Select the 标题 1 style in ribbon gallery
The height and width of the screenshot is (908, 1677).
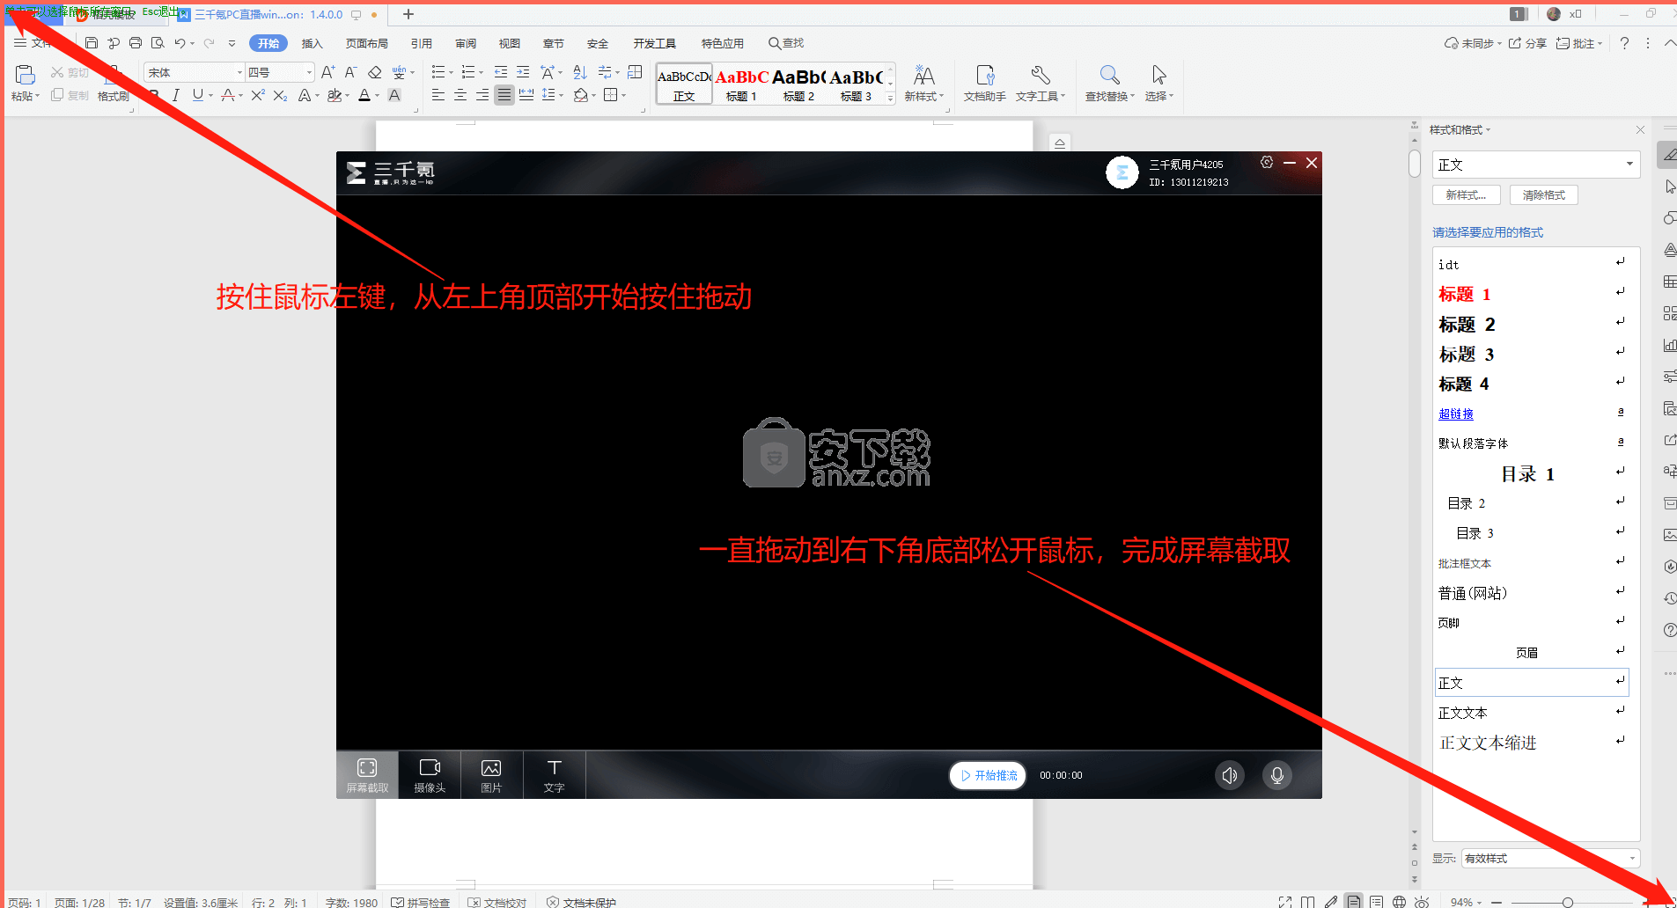click(x=741, y=84)
